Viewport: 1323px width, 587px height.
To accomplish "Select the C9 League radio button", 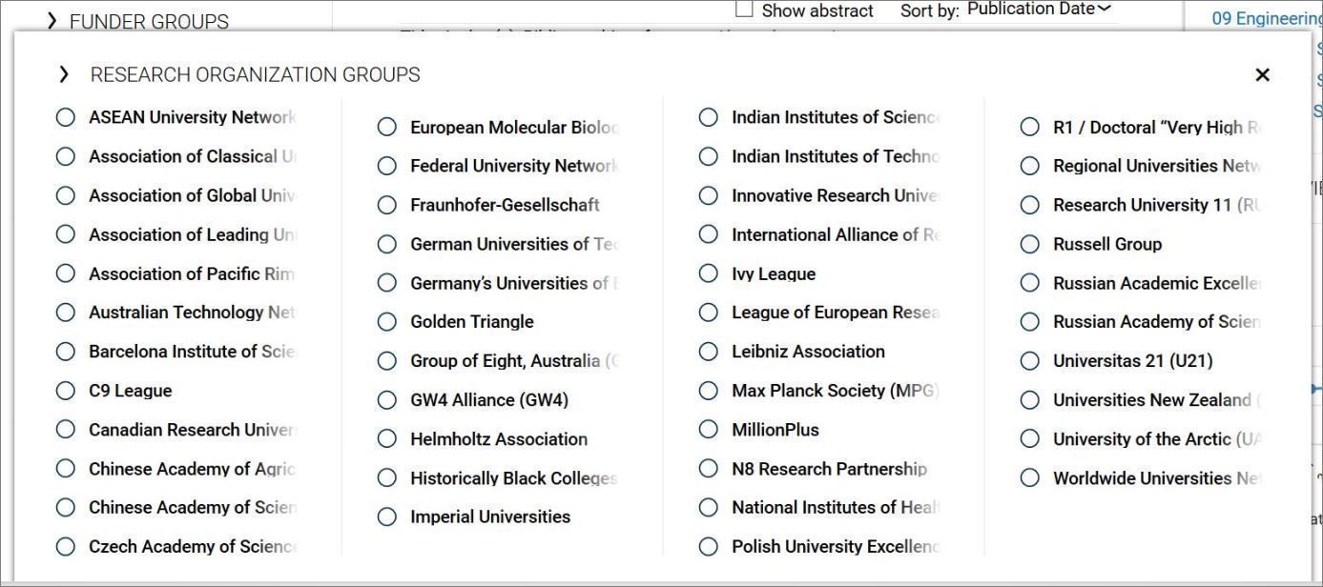I will (x=65, y=391).
